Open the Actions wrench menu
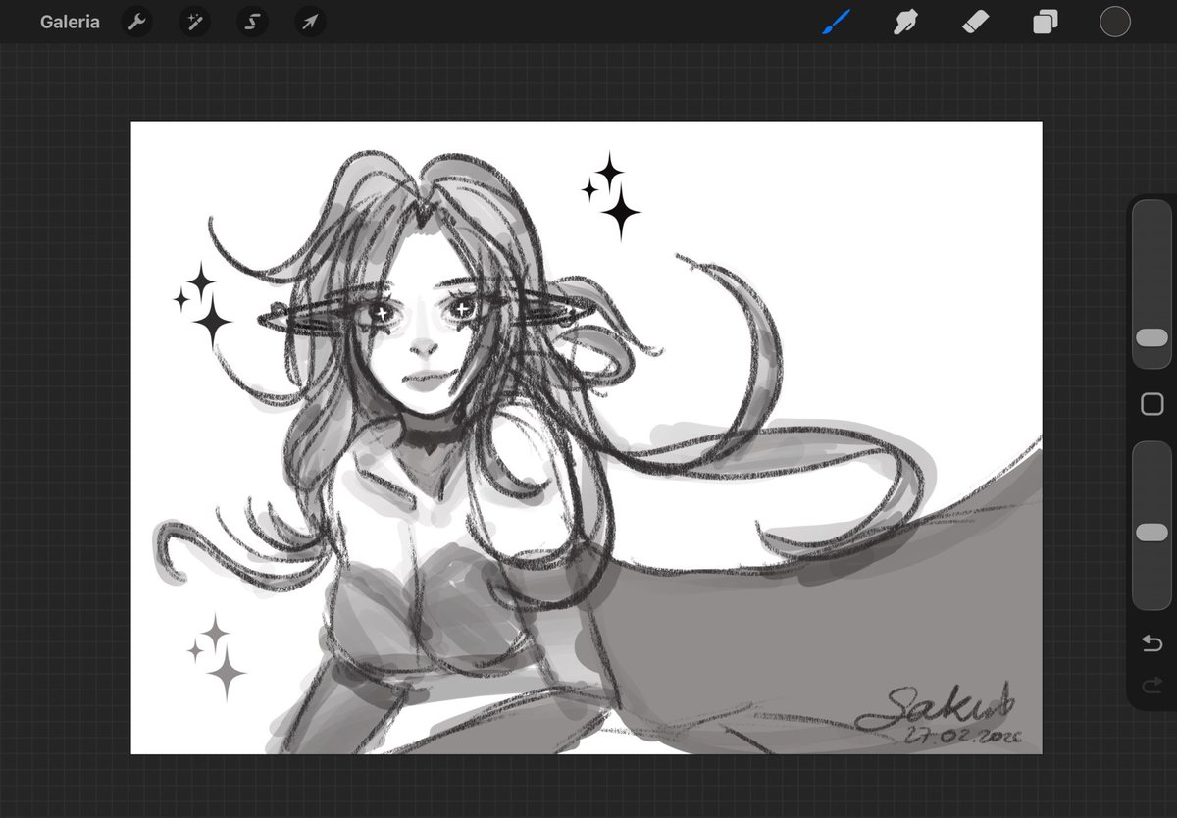 pyautogui.click(x=137, y=22)
